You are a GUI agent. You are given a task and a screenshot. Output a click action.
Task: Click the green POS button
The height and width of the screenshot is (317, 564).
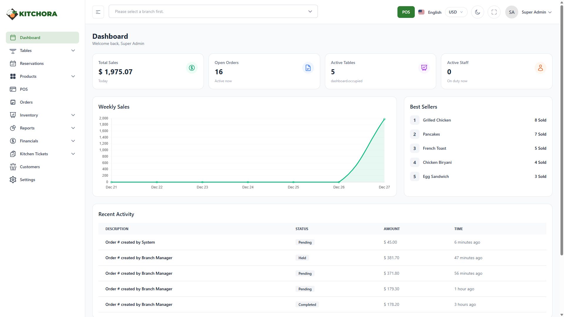pos(406,12)
